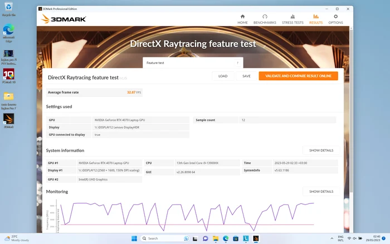This screenshot has width=390, height=244.
Task: Open the Chat app on taskbar
Action: coord(206,238)
